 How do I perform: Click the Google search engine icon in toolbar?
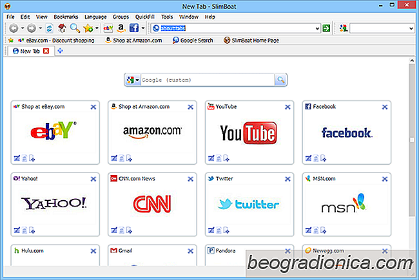pos(344,28)
